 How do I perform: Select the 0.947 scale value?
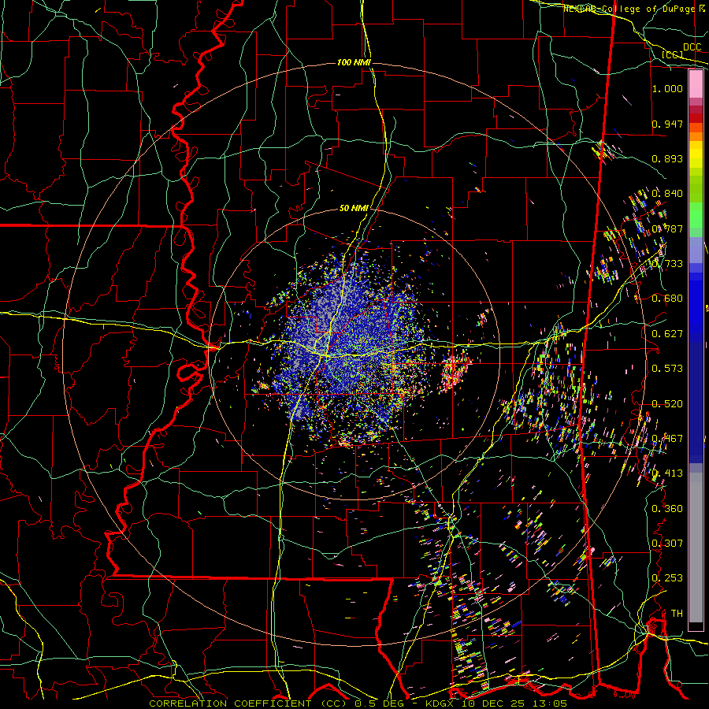click(x=667, y=124)
